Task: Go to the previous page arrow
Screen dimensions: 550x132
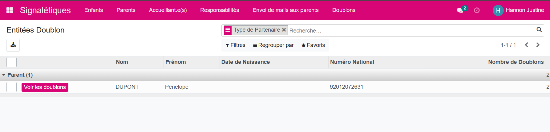Action: (x=527, y=45)
